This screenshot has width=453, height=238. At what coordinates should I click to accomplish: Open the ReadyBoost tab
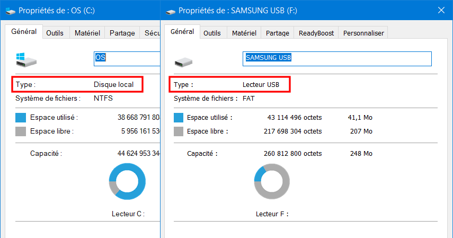(x=316, y=33)
